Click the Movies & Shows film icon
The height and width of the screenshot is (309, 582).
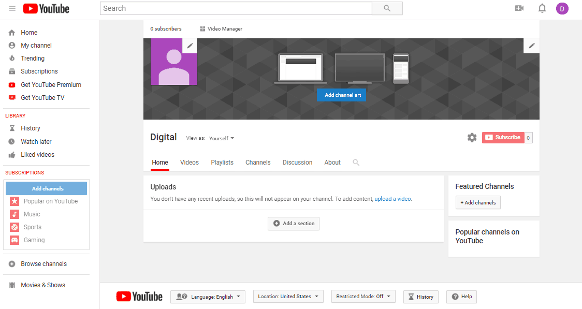tap(12, 285)
